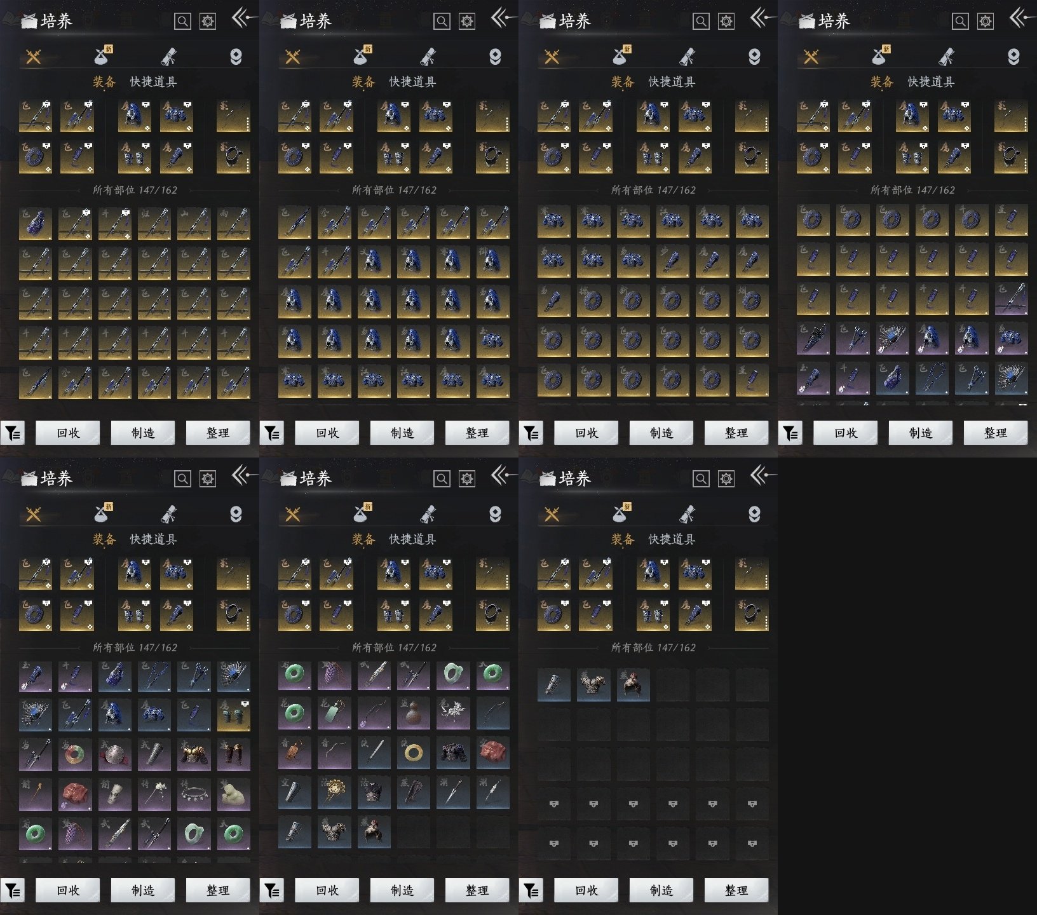Switch to 装备 tab in top-right panel
1037x915 pixels.
881,82
